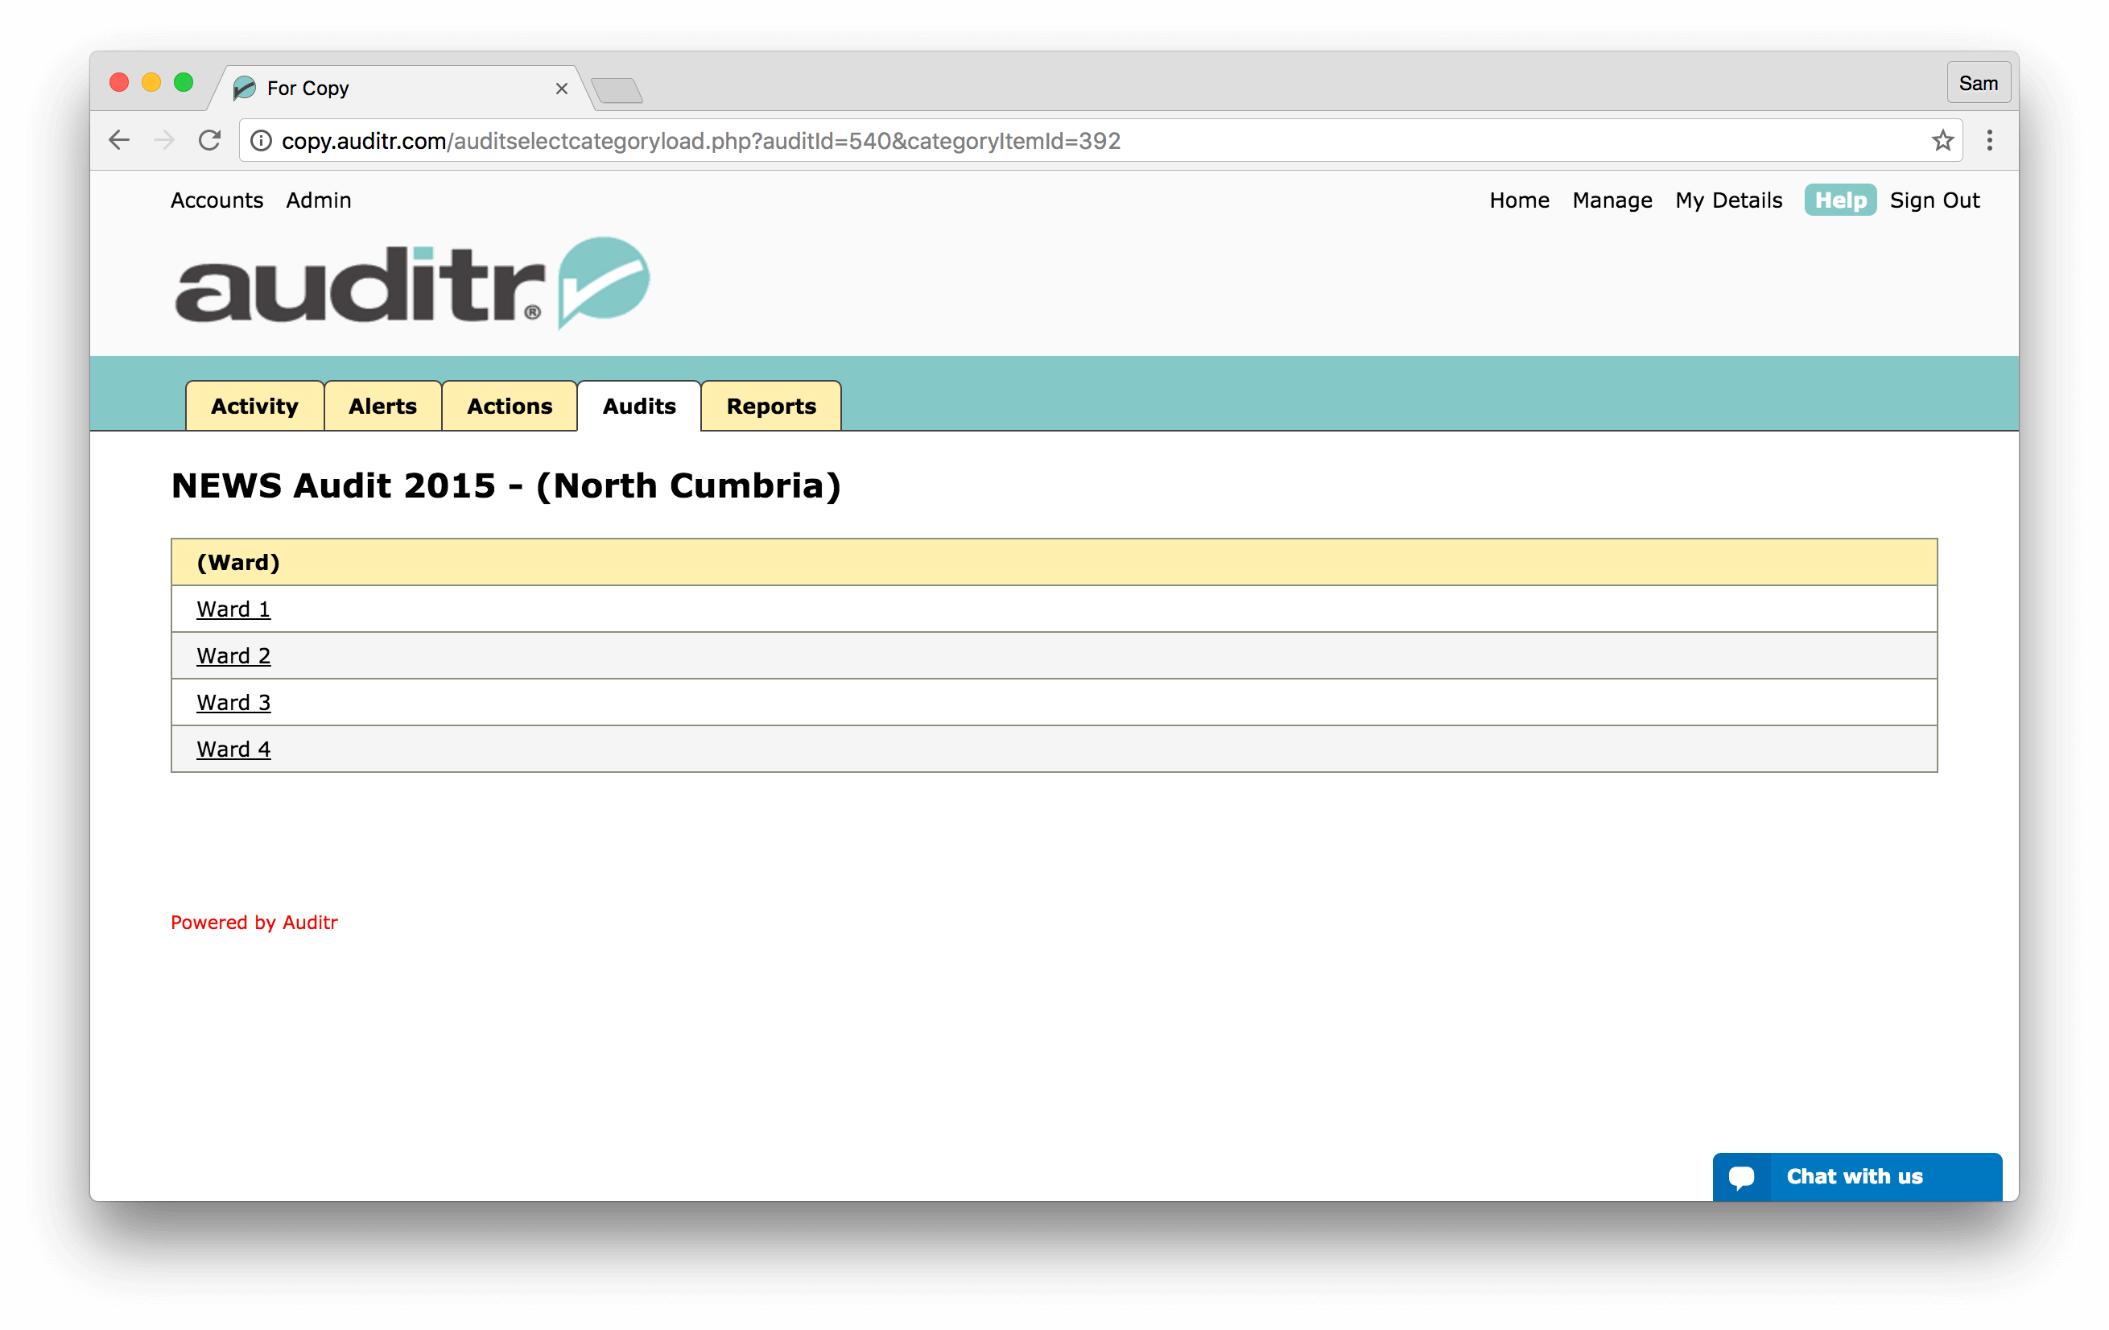Click the yellow minimize window button
Image resolution: width=2109 pixels, height=1330 pixels.
151,83
